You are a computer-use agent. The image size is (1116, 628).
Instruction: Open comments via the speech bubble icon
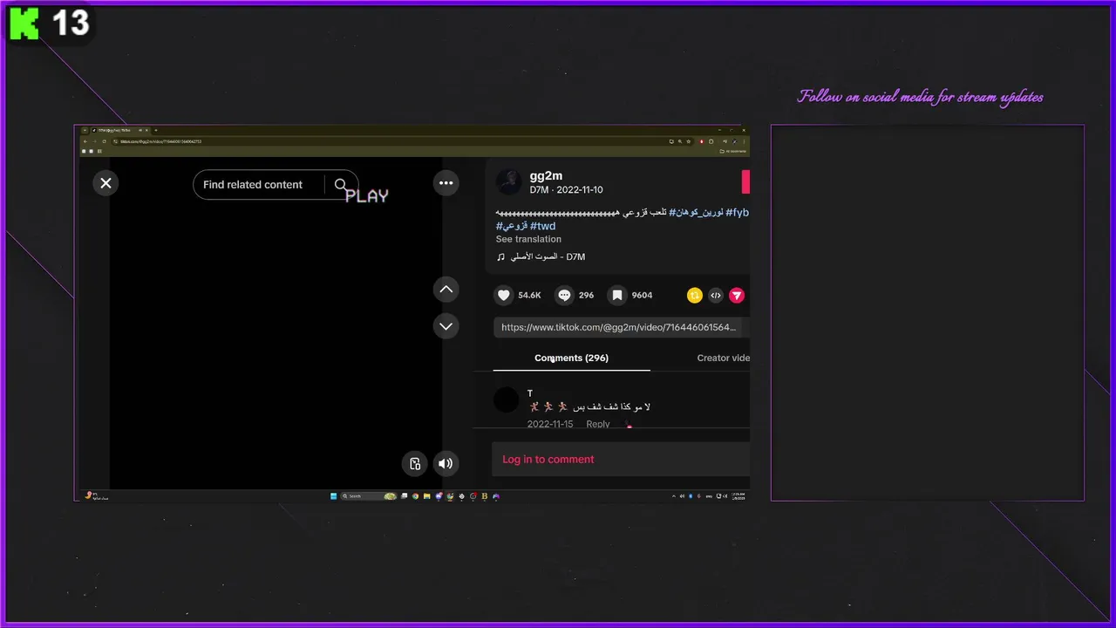coord(564,296)
